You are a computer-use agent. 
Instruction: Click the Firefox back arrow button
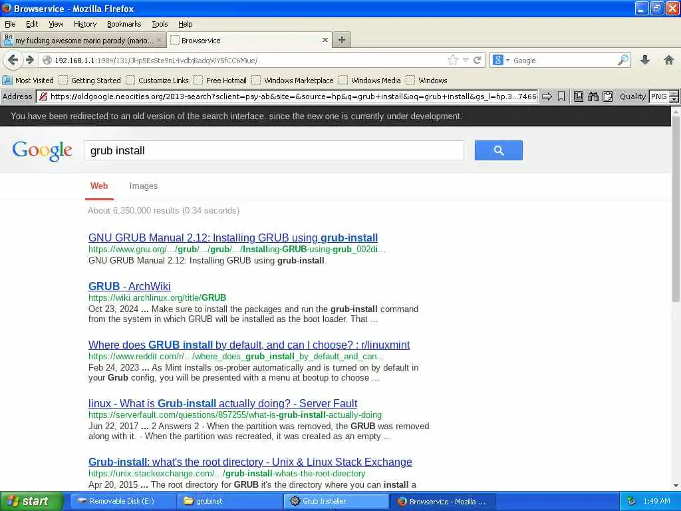(x=13, y=60)
